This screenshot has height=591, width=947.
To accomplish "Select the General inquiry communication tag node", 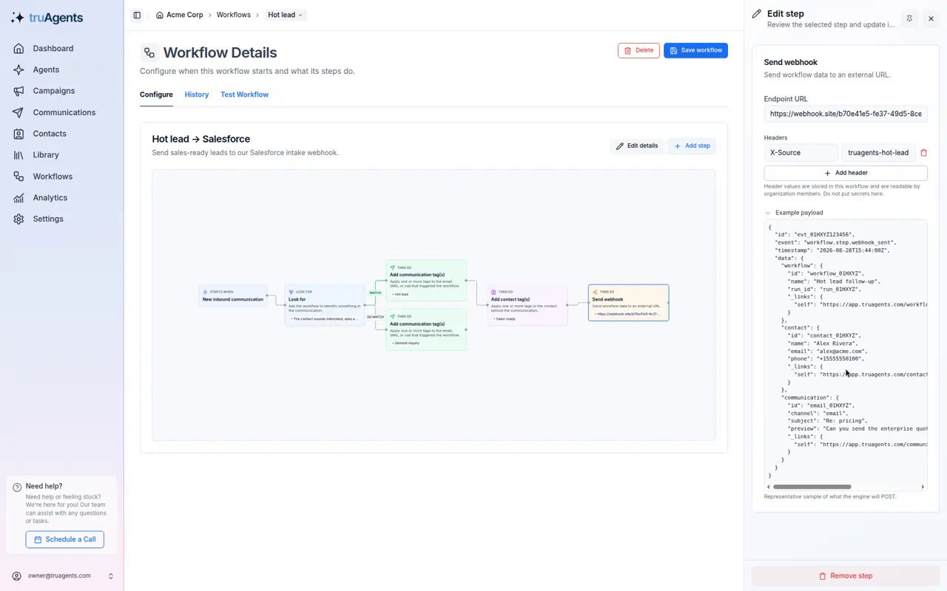I will tap(426, 329).
